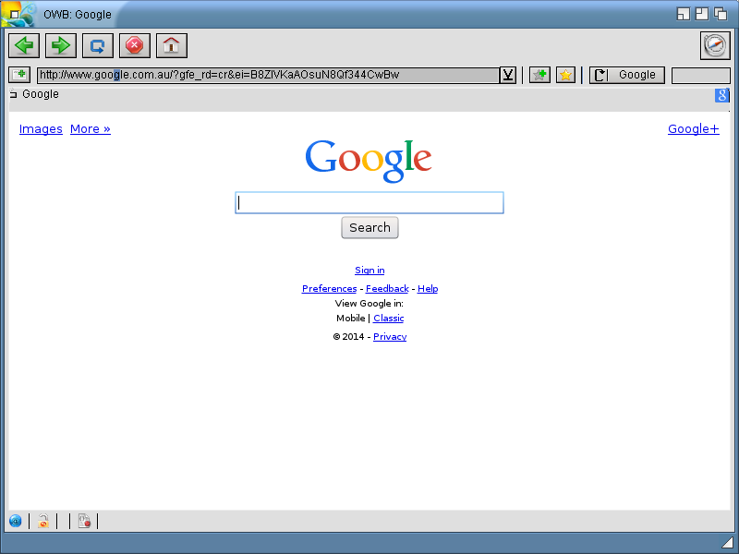Open the Images link
Viewport: 739px width, 554px height.
(41, 129)
